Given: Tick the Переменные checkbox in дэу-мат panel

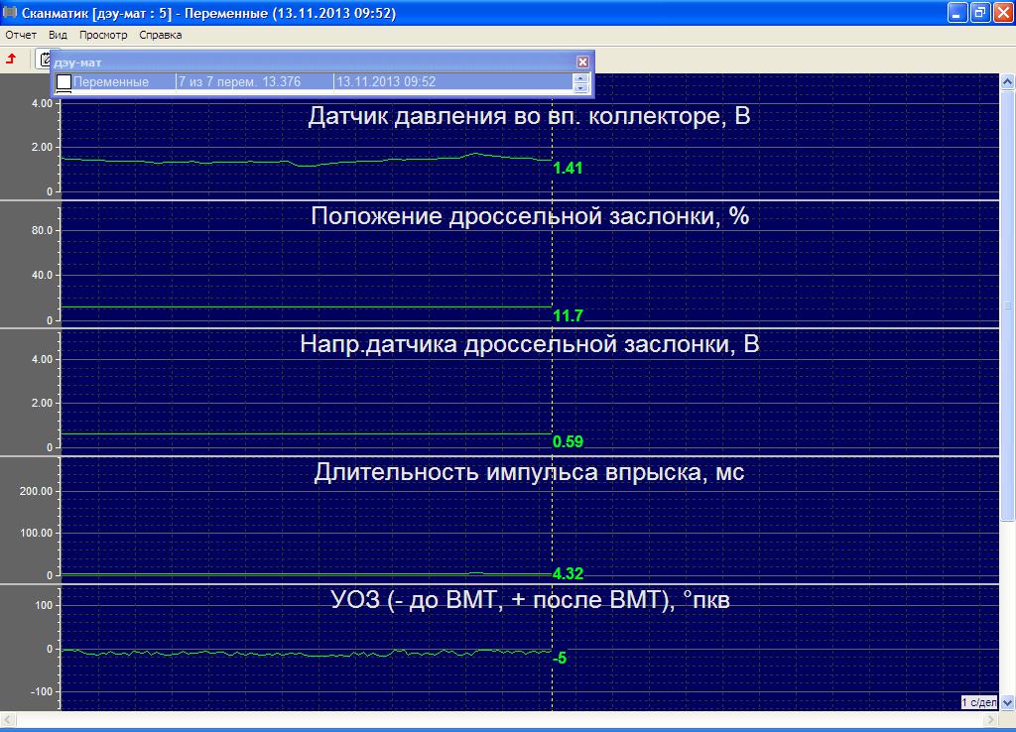Looking at the screenshot, I should coord(63,82).
